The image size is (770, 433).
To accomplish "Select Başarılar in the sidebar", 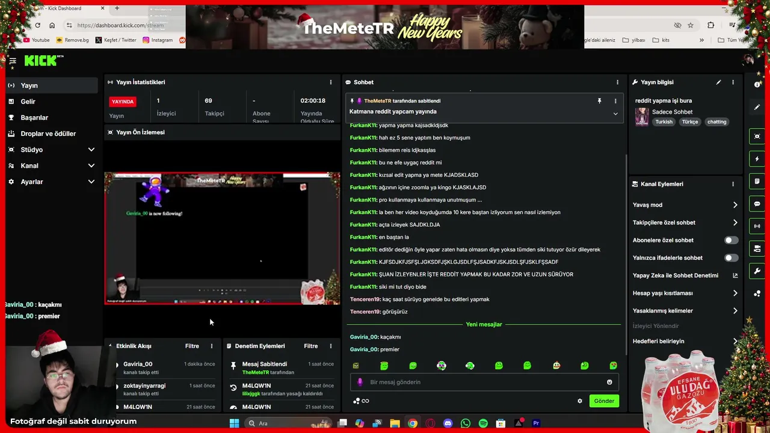I will (x=52, y=118).
